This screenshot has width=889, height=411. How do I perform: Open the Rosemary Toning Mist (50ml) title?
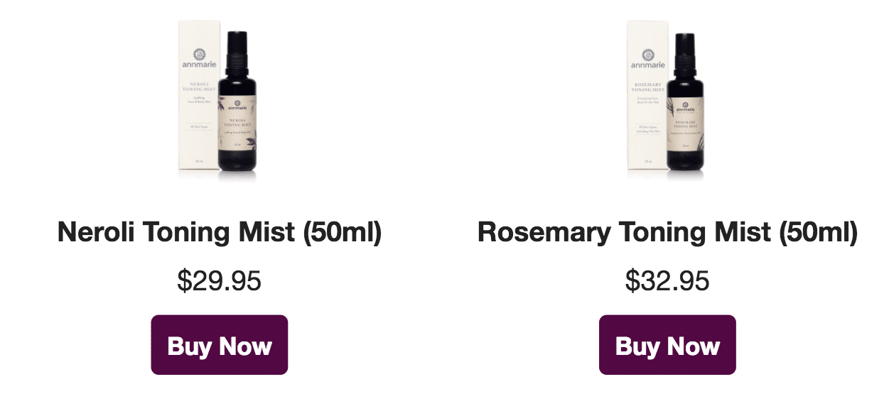click(667, 232)
